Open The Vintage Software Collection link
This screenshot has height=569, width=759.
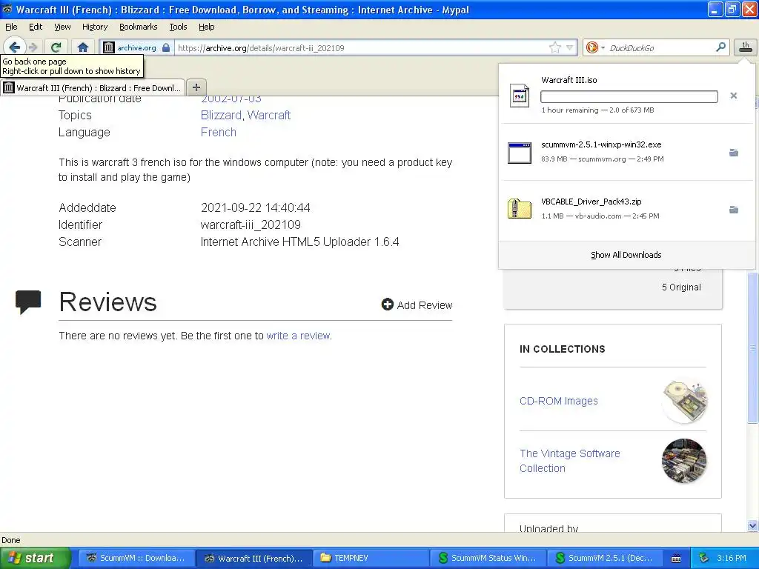tap(570, 461)
